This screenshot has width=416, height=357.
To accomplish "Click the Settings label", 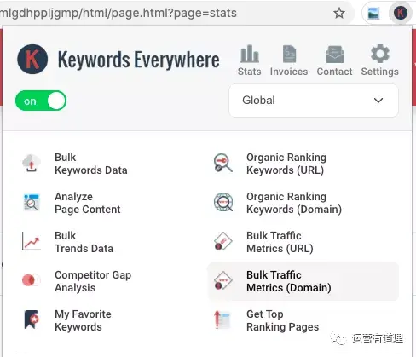I will (x=380, y=72).
